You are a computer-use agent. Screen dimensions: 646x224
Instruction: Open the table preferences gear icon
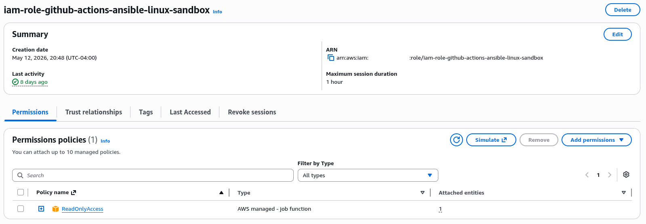pyautogui.click(x=626, y=174)
